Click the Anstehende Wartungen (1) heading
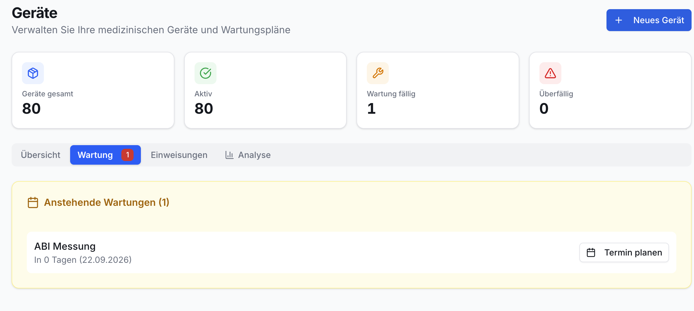 click(x=107, y=202)
